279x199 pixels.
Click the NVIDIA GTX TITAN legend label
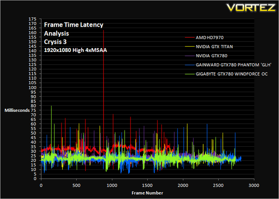[214, 47]
